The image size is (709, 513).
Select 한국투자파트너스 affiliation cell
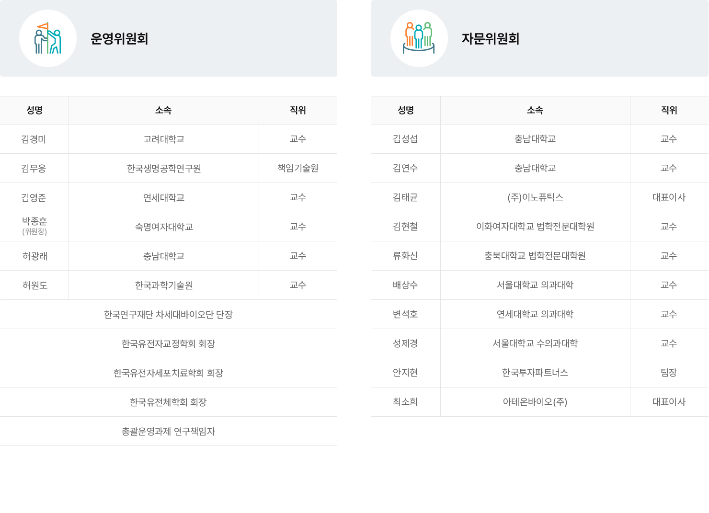[535, 373]
